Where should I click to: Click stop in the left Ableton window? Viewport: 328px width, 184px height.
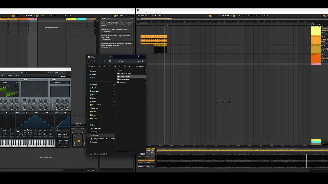point(29,16)
